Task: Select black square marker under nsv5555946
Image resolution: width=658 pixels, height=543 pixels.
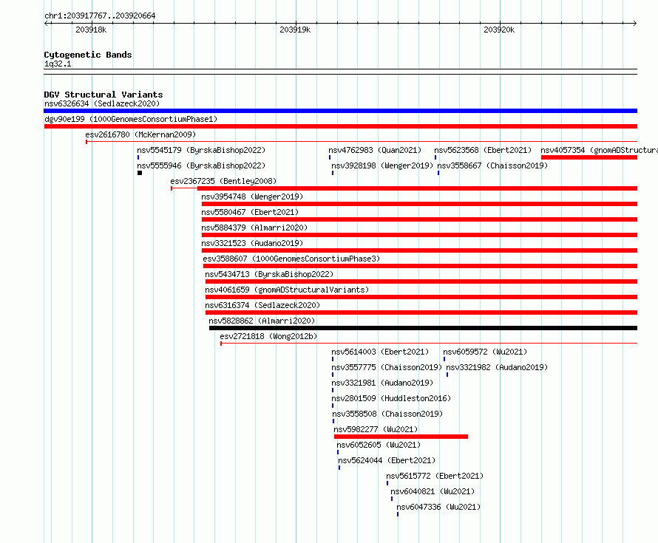Action: click(x=140, y=173)
